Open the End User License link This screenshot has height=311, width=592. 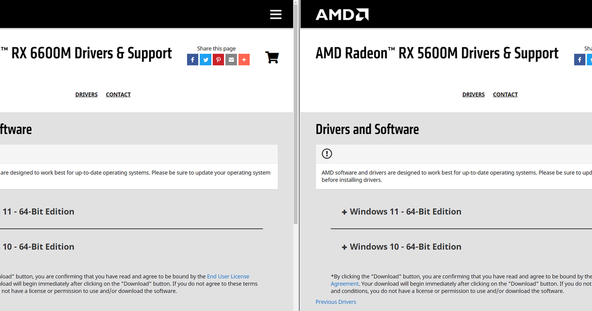click(228, 276)
